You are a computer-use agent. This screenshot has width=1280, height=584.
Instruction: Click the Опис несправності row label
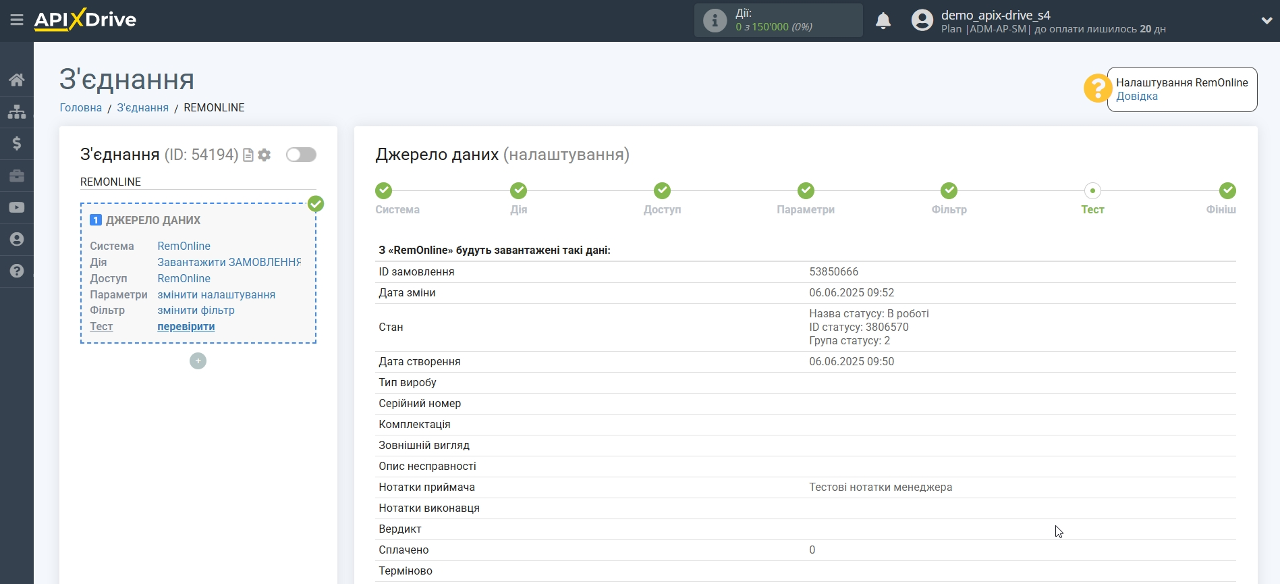[427, 466]
